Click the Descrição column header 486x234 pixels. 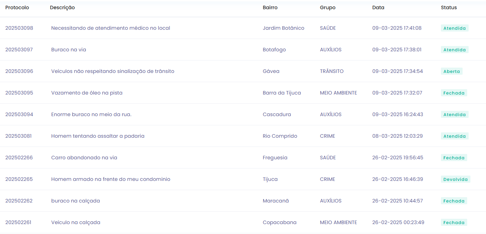tap(62, 7)
